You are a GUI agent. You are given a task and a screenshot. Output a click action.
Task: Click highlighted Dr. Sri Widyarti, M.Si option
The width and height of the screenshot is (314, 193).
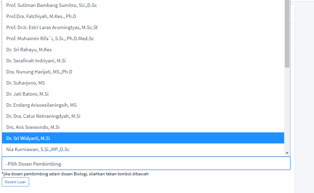[28, 138]
